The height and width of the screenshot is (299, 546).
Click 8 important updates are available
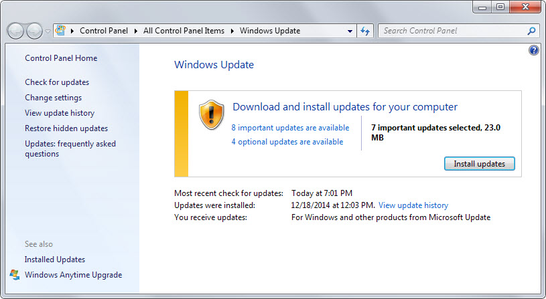290,128
